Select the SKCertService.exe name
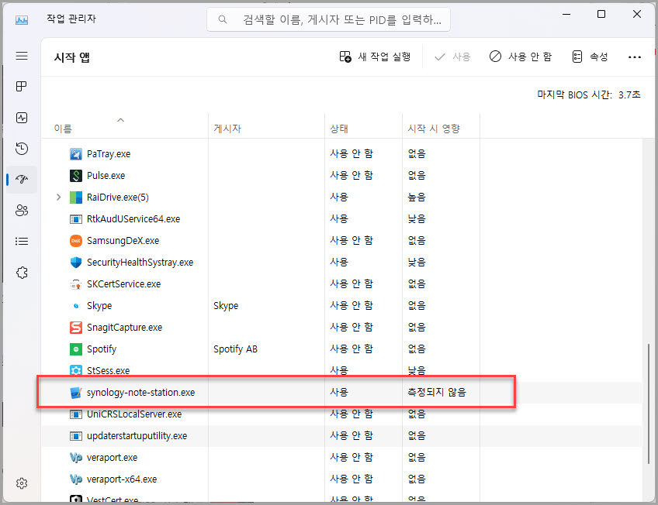 pos(123,284)
